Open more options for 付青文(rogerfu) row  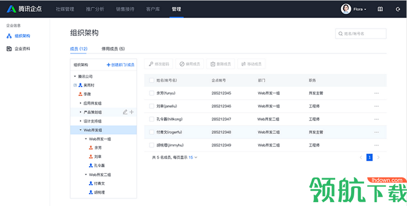point(377,132)
